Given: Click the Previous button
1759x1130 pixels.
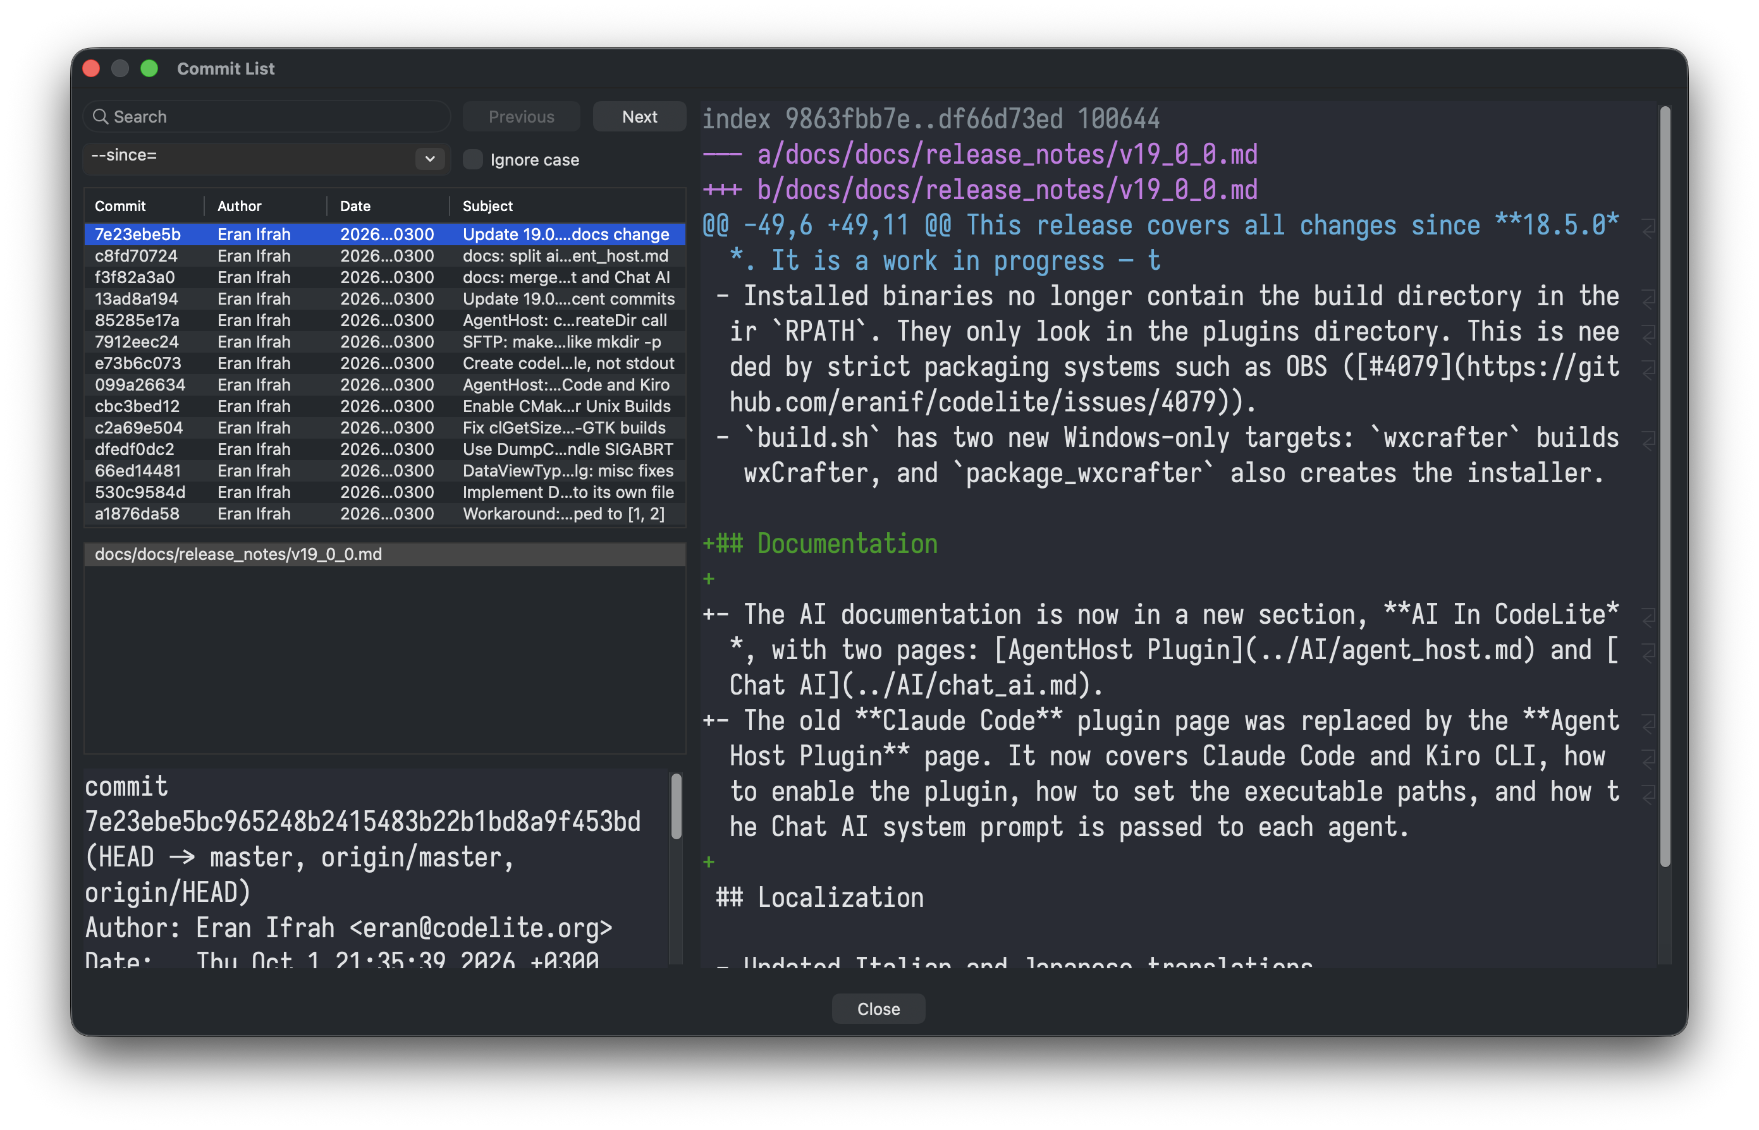Looking at the screenshot, I should (521, 117).
